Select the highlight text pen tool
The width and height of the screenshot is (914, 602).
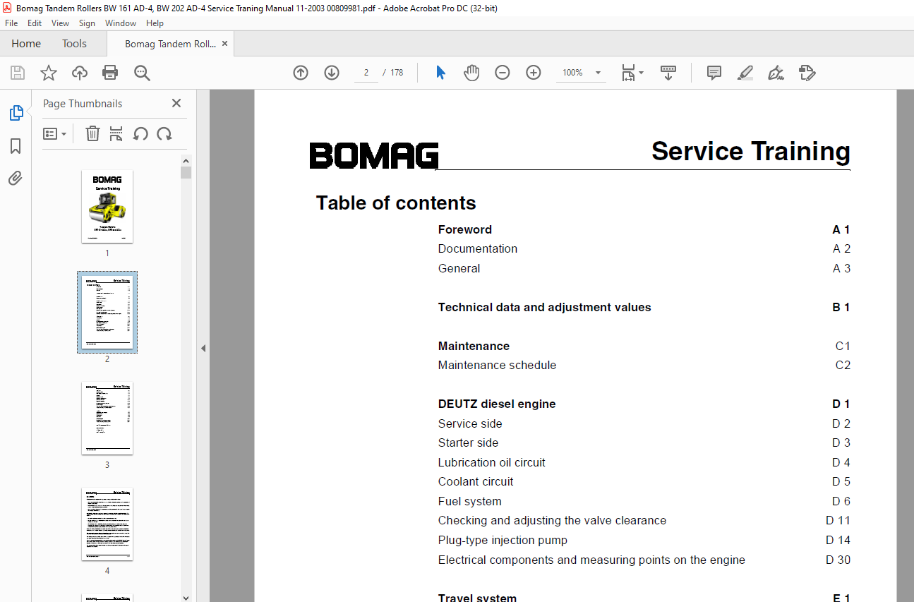click(x=745, y=73)
